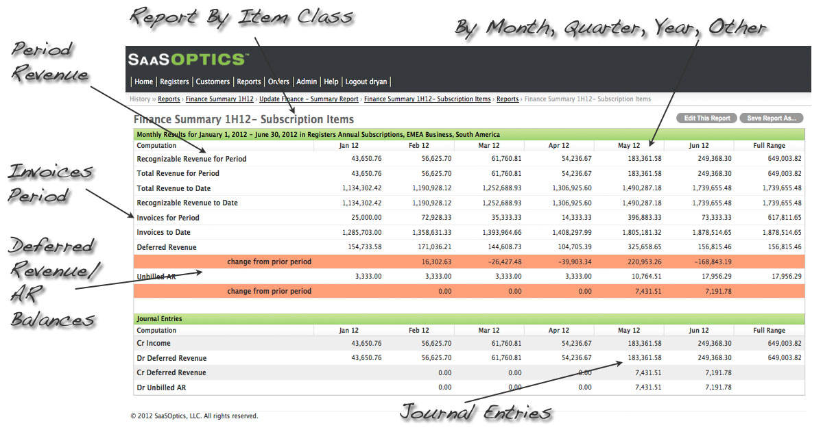Click Logout dryan link
Screen dimensions: 823x445
click(x=366, y=81)
